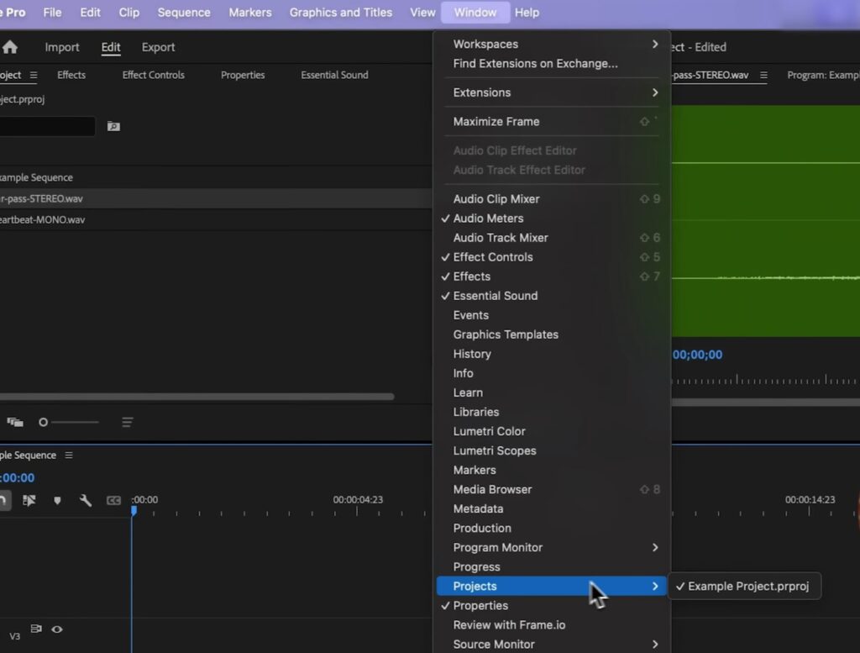Click the find-bin search icon

(x=113, y=127)
